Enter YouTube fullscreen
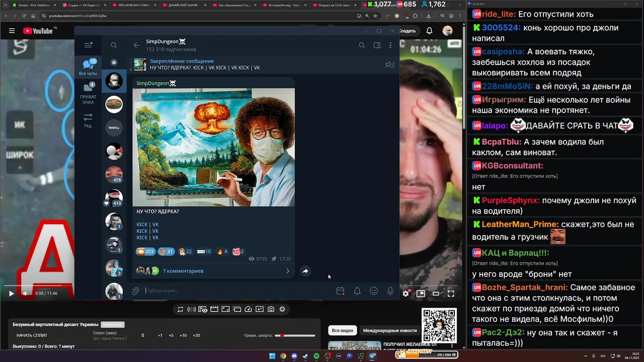 pyautogui.click(x=451, y=294)
